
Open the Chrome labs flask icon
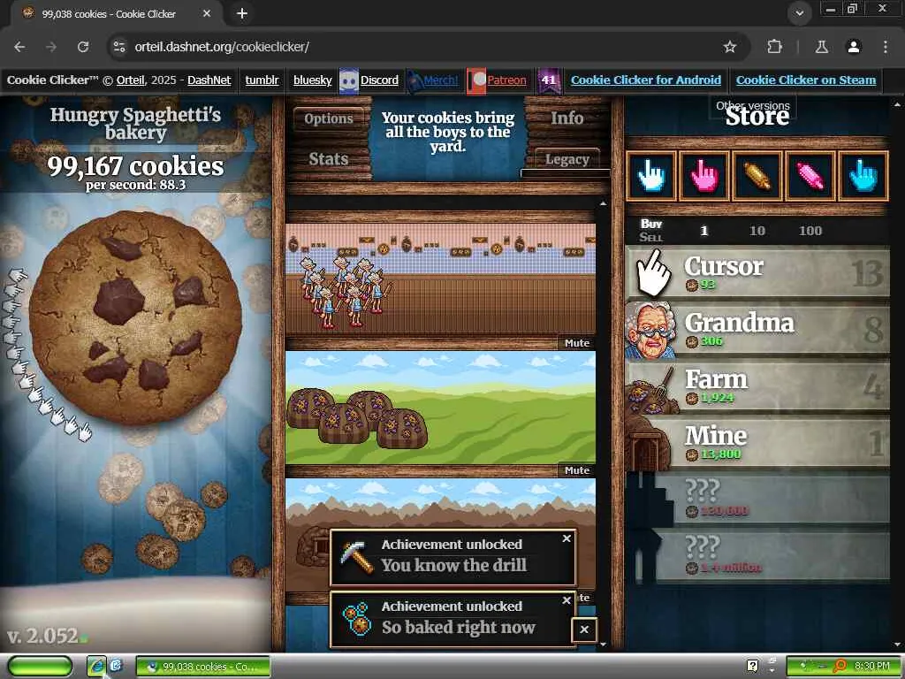pyautogui.click(x=822, y=47)
